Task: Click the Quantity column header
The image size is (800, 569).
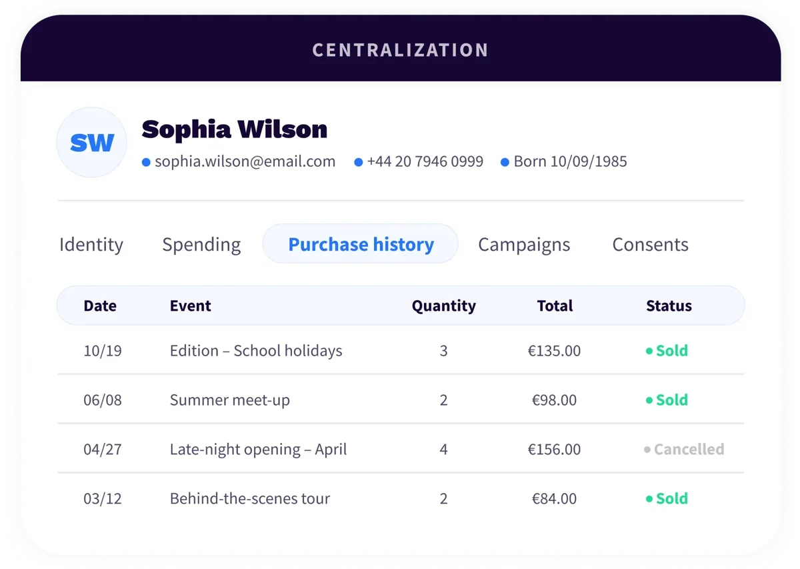Action: 443,306
